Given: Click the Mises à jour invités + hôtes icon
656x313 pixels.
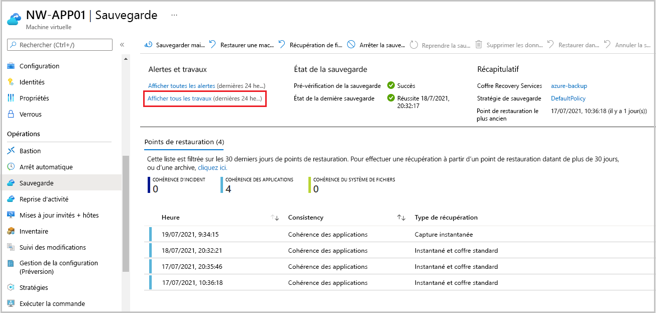Looking at the screenshot, I should point(11,215).
